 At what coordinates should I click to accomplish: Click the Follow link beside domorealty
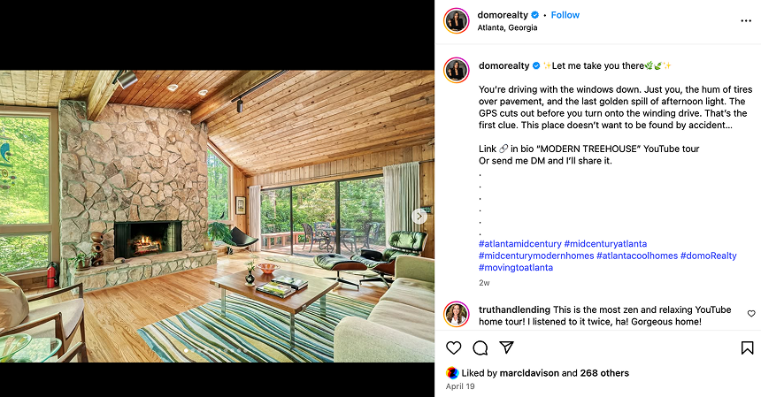[565, 15]
